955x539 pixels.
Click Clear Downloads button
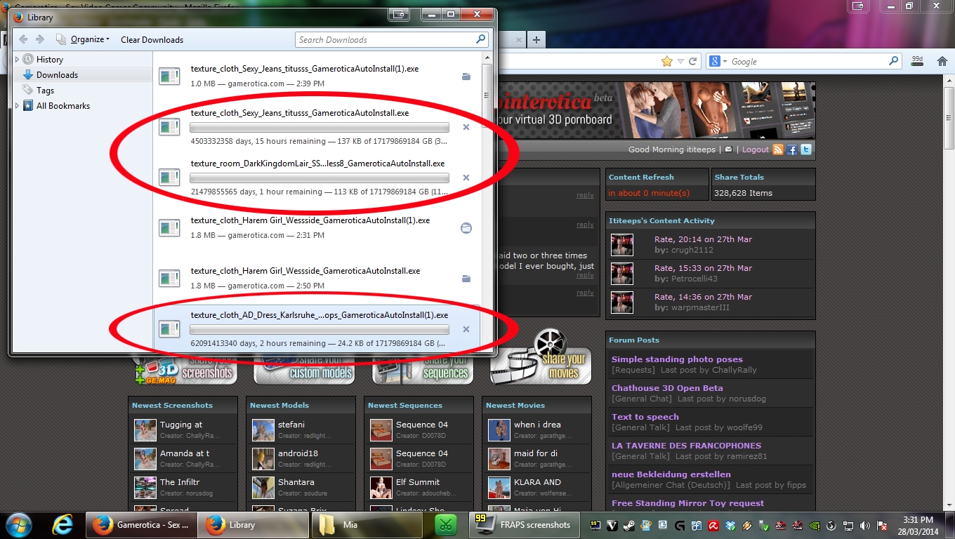(x=152, y=40)
